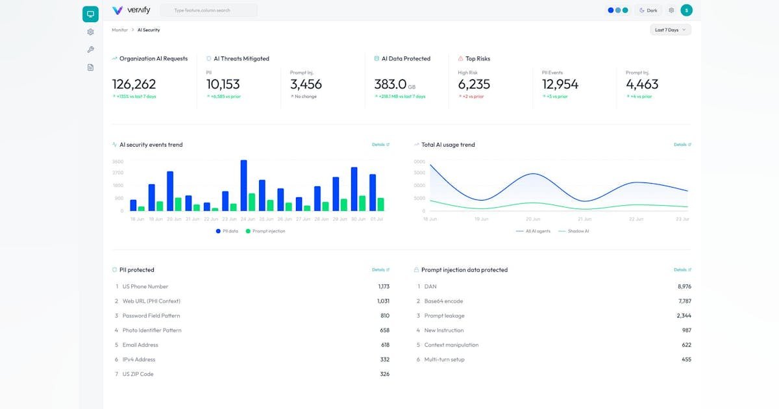Select the US ZIP Code row

[252, 374]
